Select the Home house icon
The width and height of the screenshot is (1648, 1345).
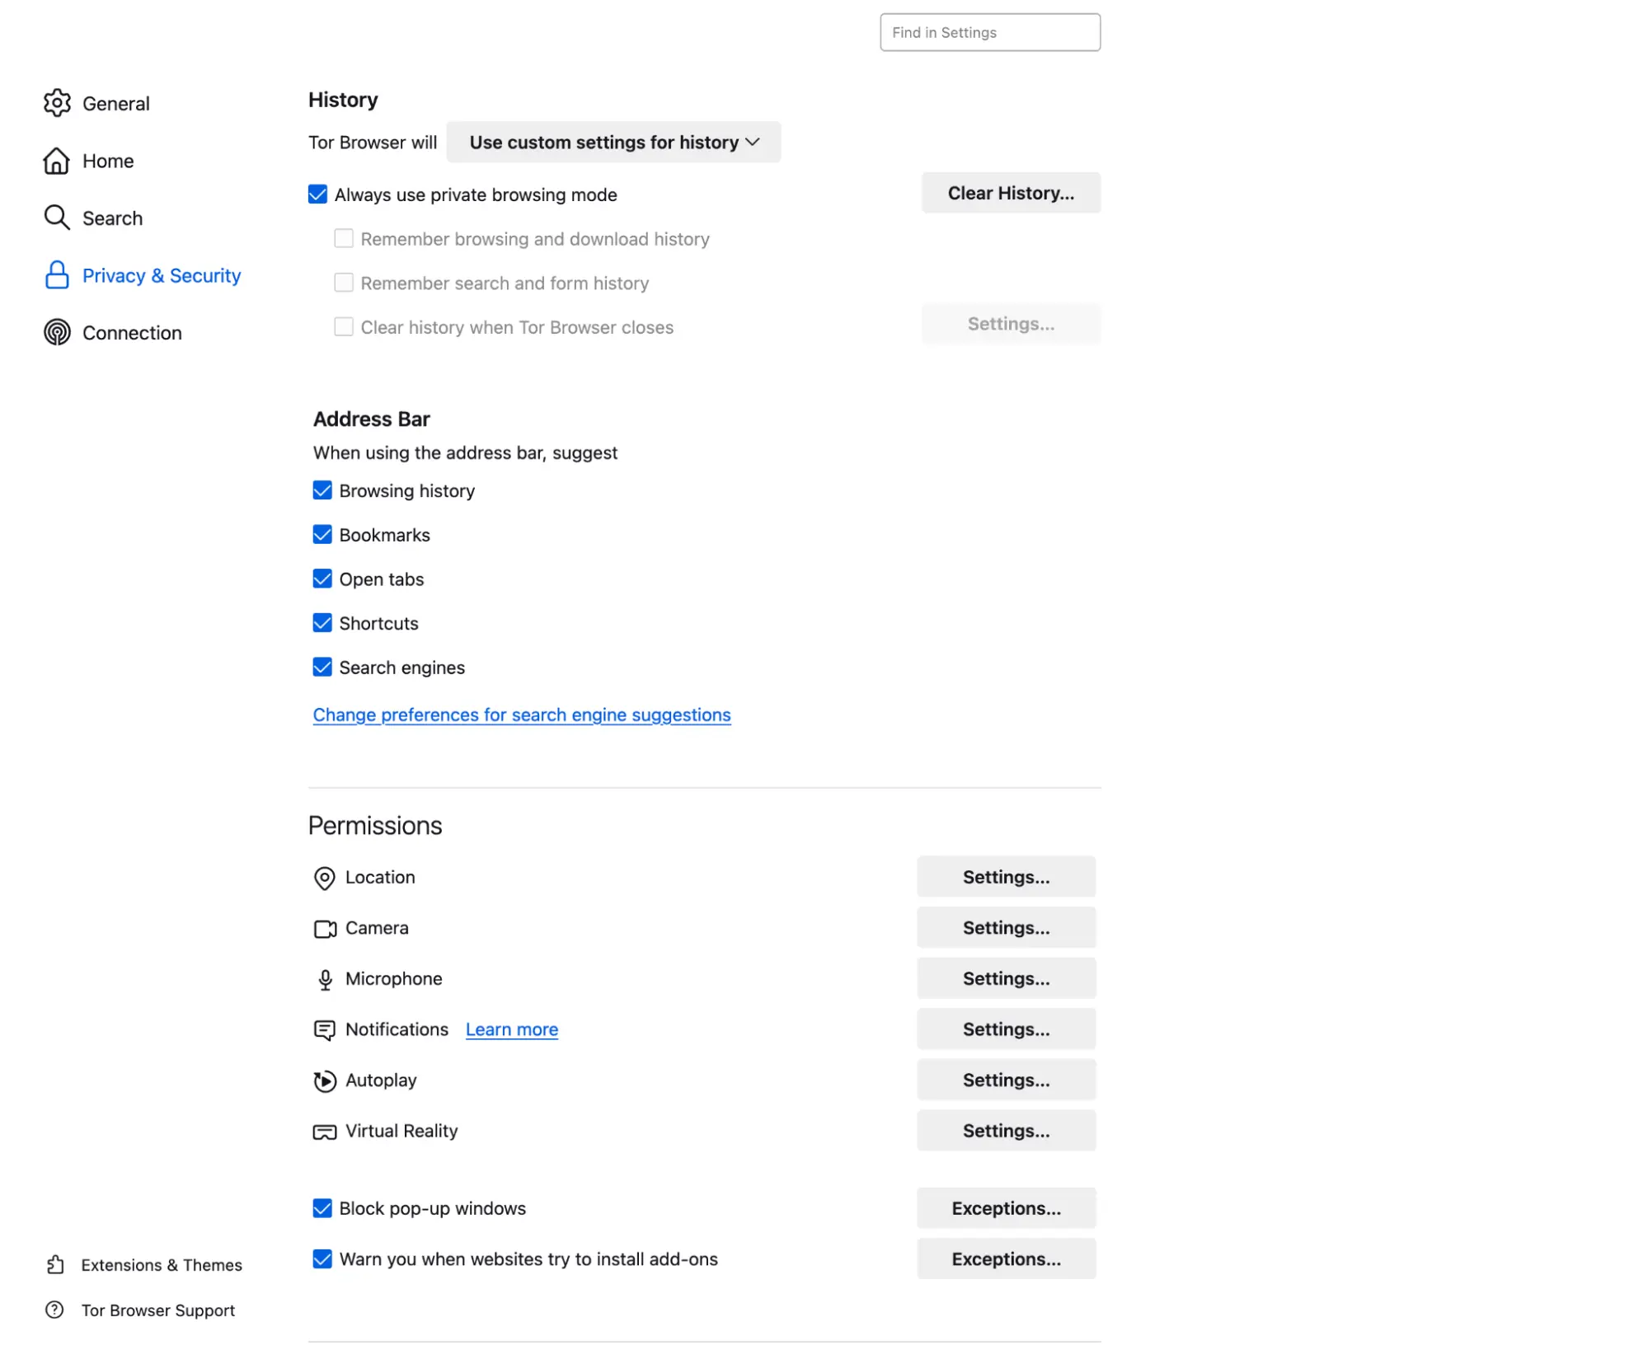tap(57, 161)
